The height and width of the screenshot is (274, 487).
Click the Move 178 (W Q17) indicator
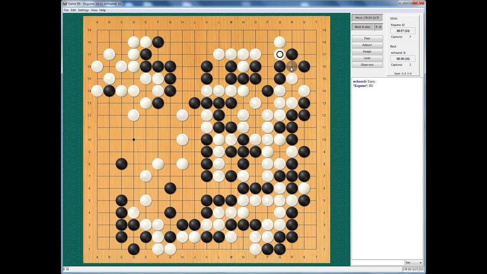click(367, 18)
